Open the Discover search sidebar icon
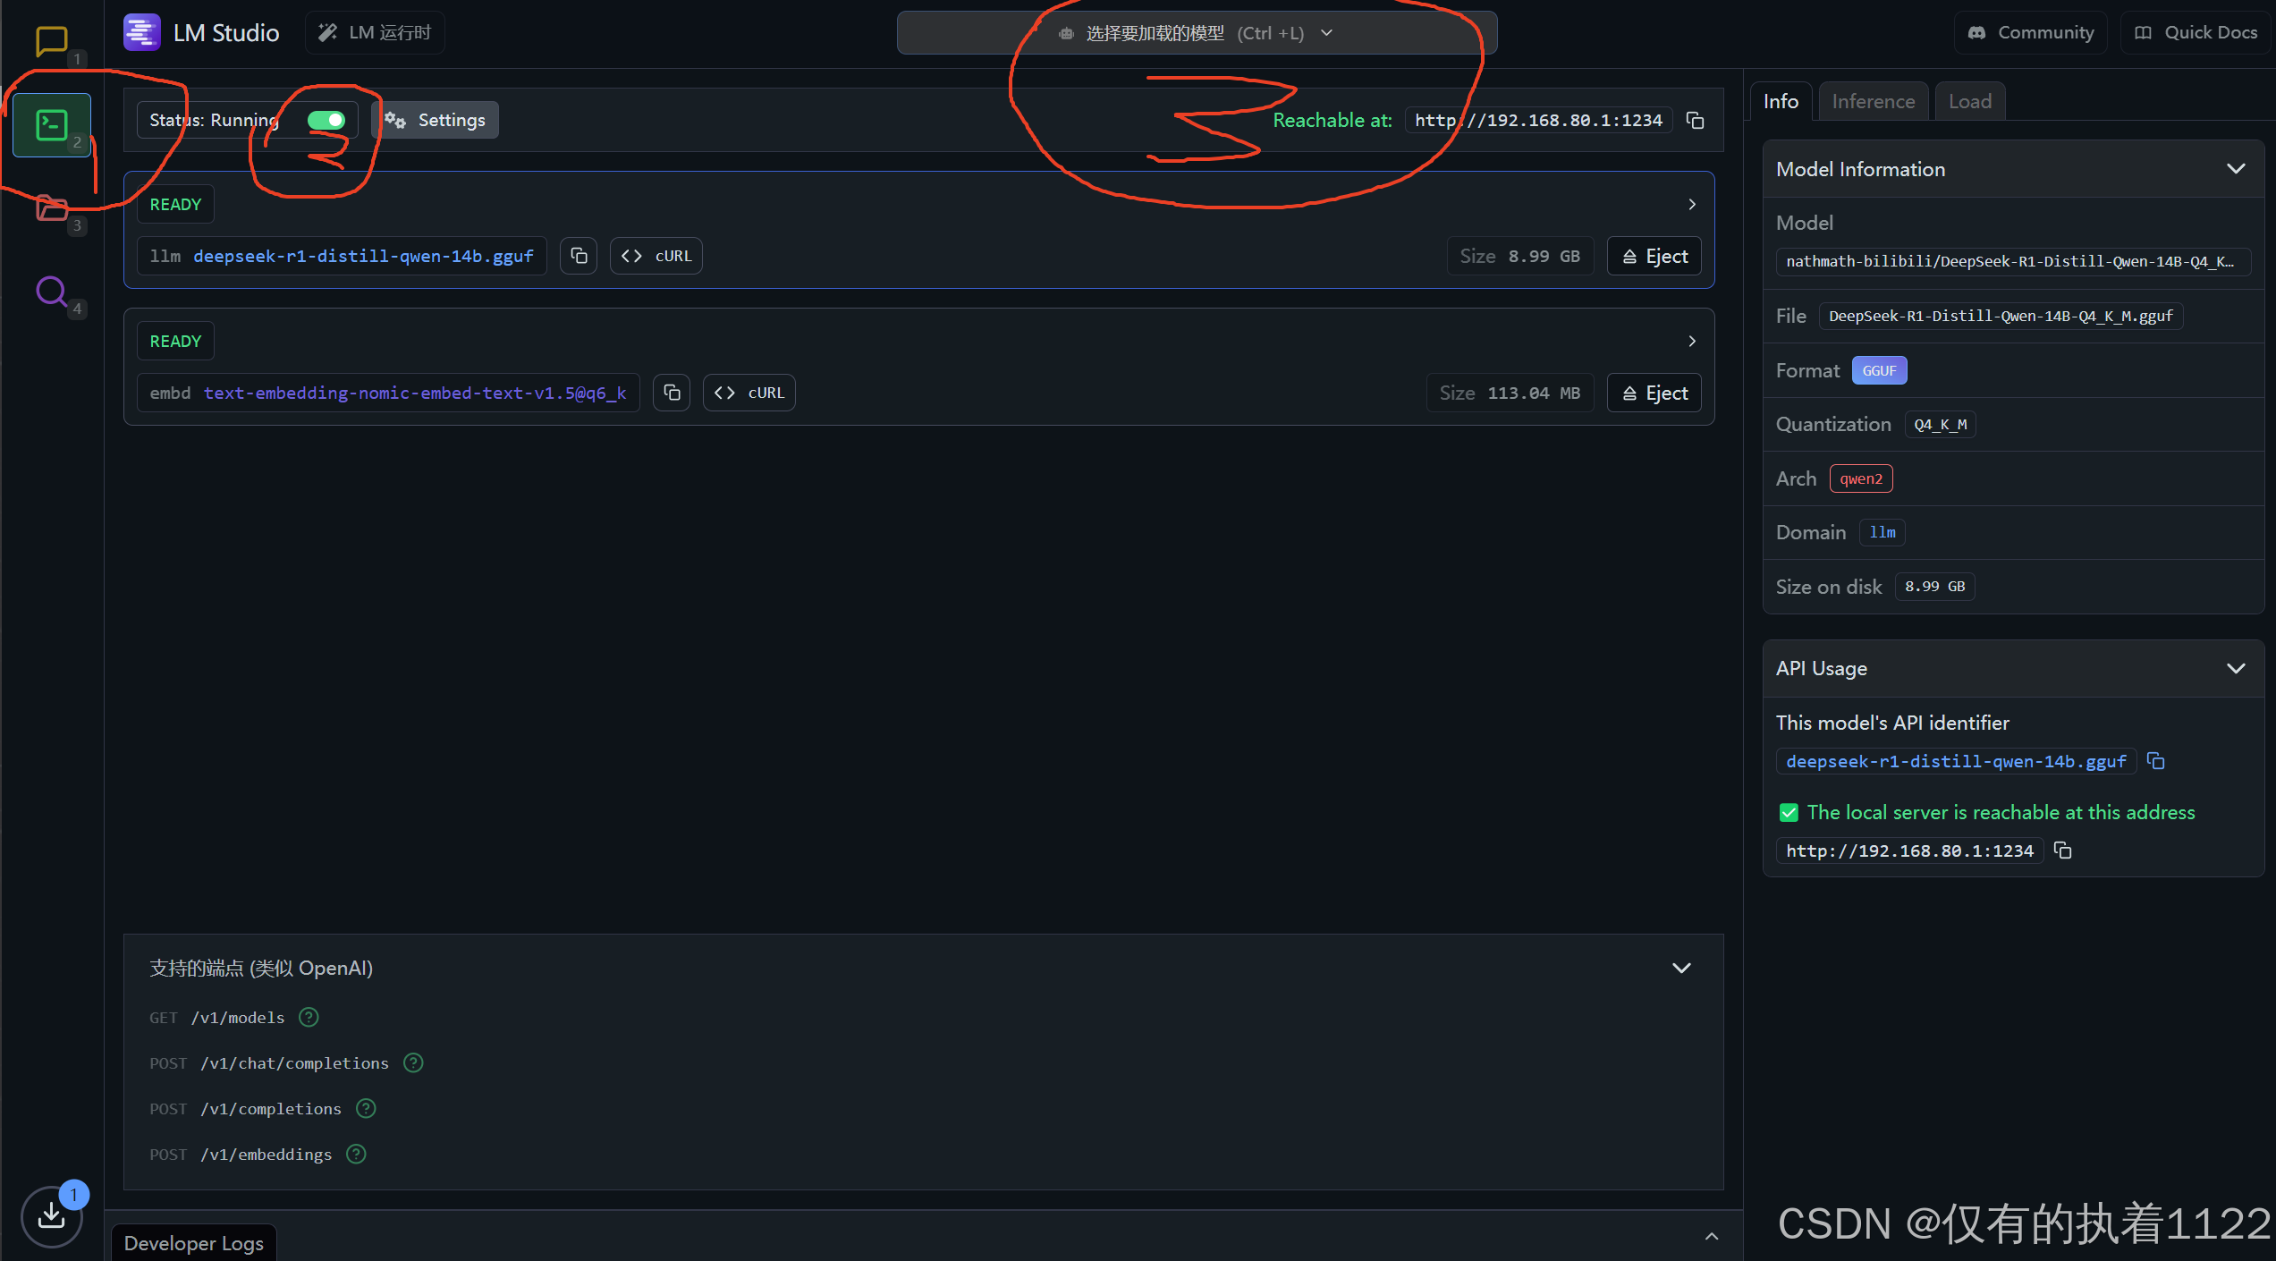This screenshot has height=1261, width=2276. [52, 292]
